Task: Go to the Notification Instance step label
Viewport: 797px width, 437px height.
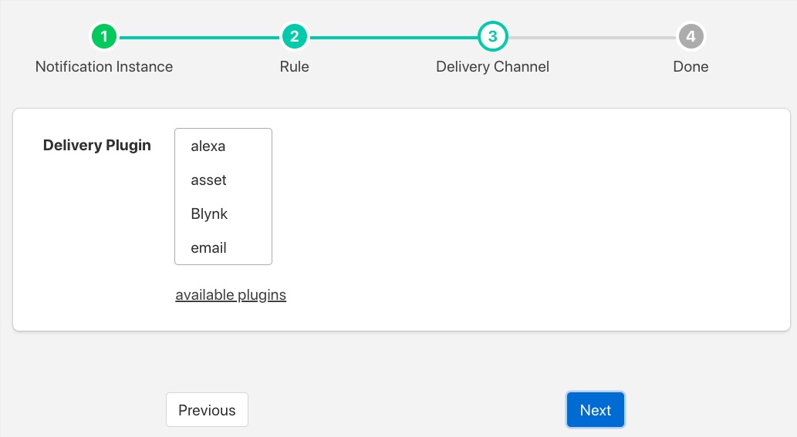Action: [104, 67]
